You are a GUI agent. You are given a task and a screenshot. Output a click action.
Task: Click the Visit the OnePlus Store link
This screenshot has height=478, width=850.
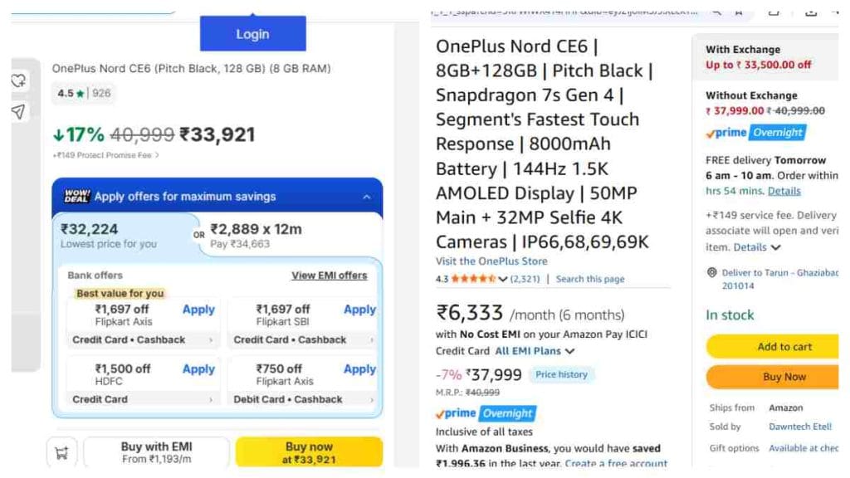tap(491, 261)
